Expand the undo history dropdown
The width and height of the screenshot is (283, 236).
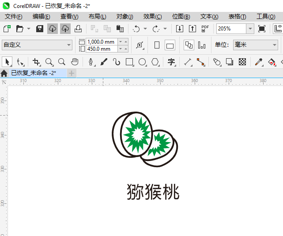coord(145,29)
